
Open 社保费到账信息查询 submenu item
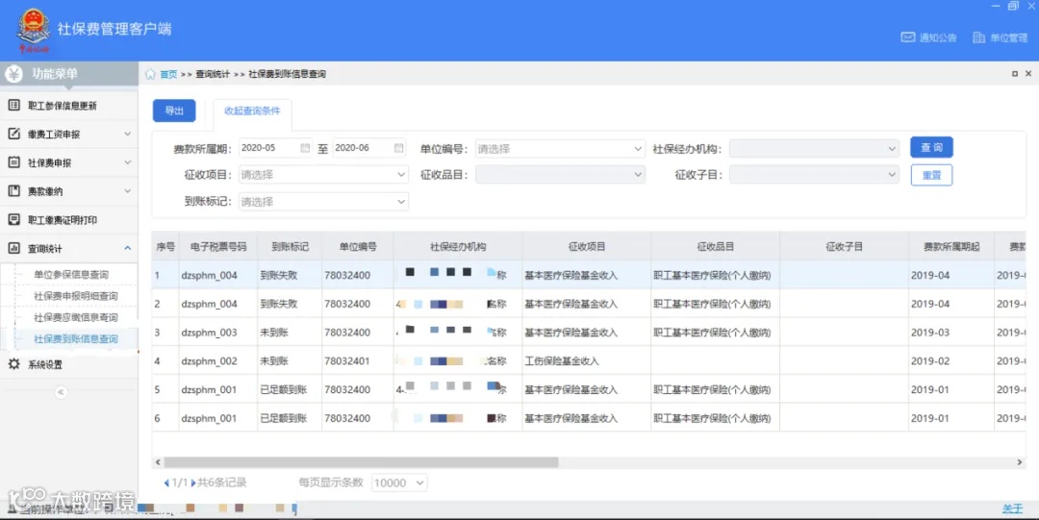tap(76, 338)
